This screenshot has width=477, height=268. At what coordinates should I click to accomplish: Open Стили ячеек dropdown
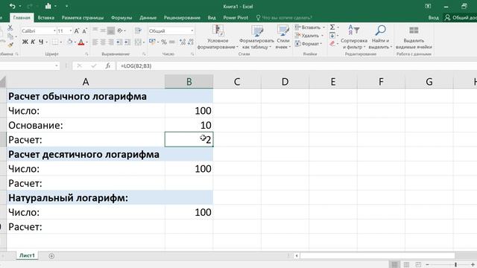[283, 37]
